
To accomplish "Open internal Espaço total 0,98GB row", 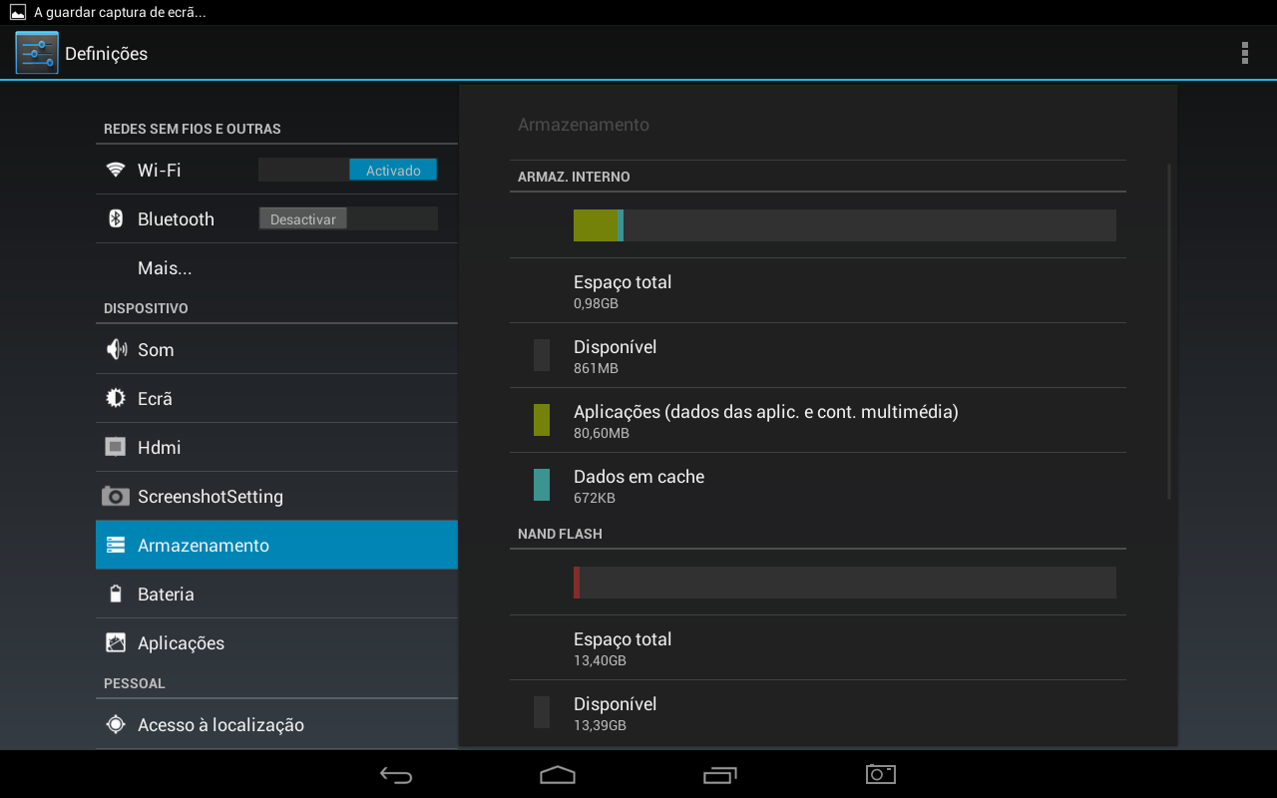I will pos(817,290).
